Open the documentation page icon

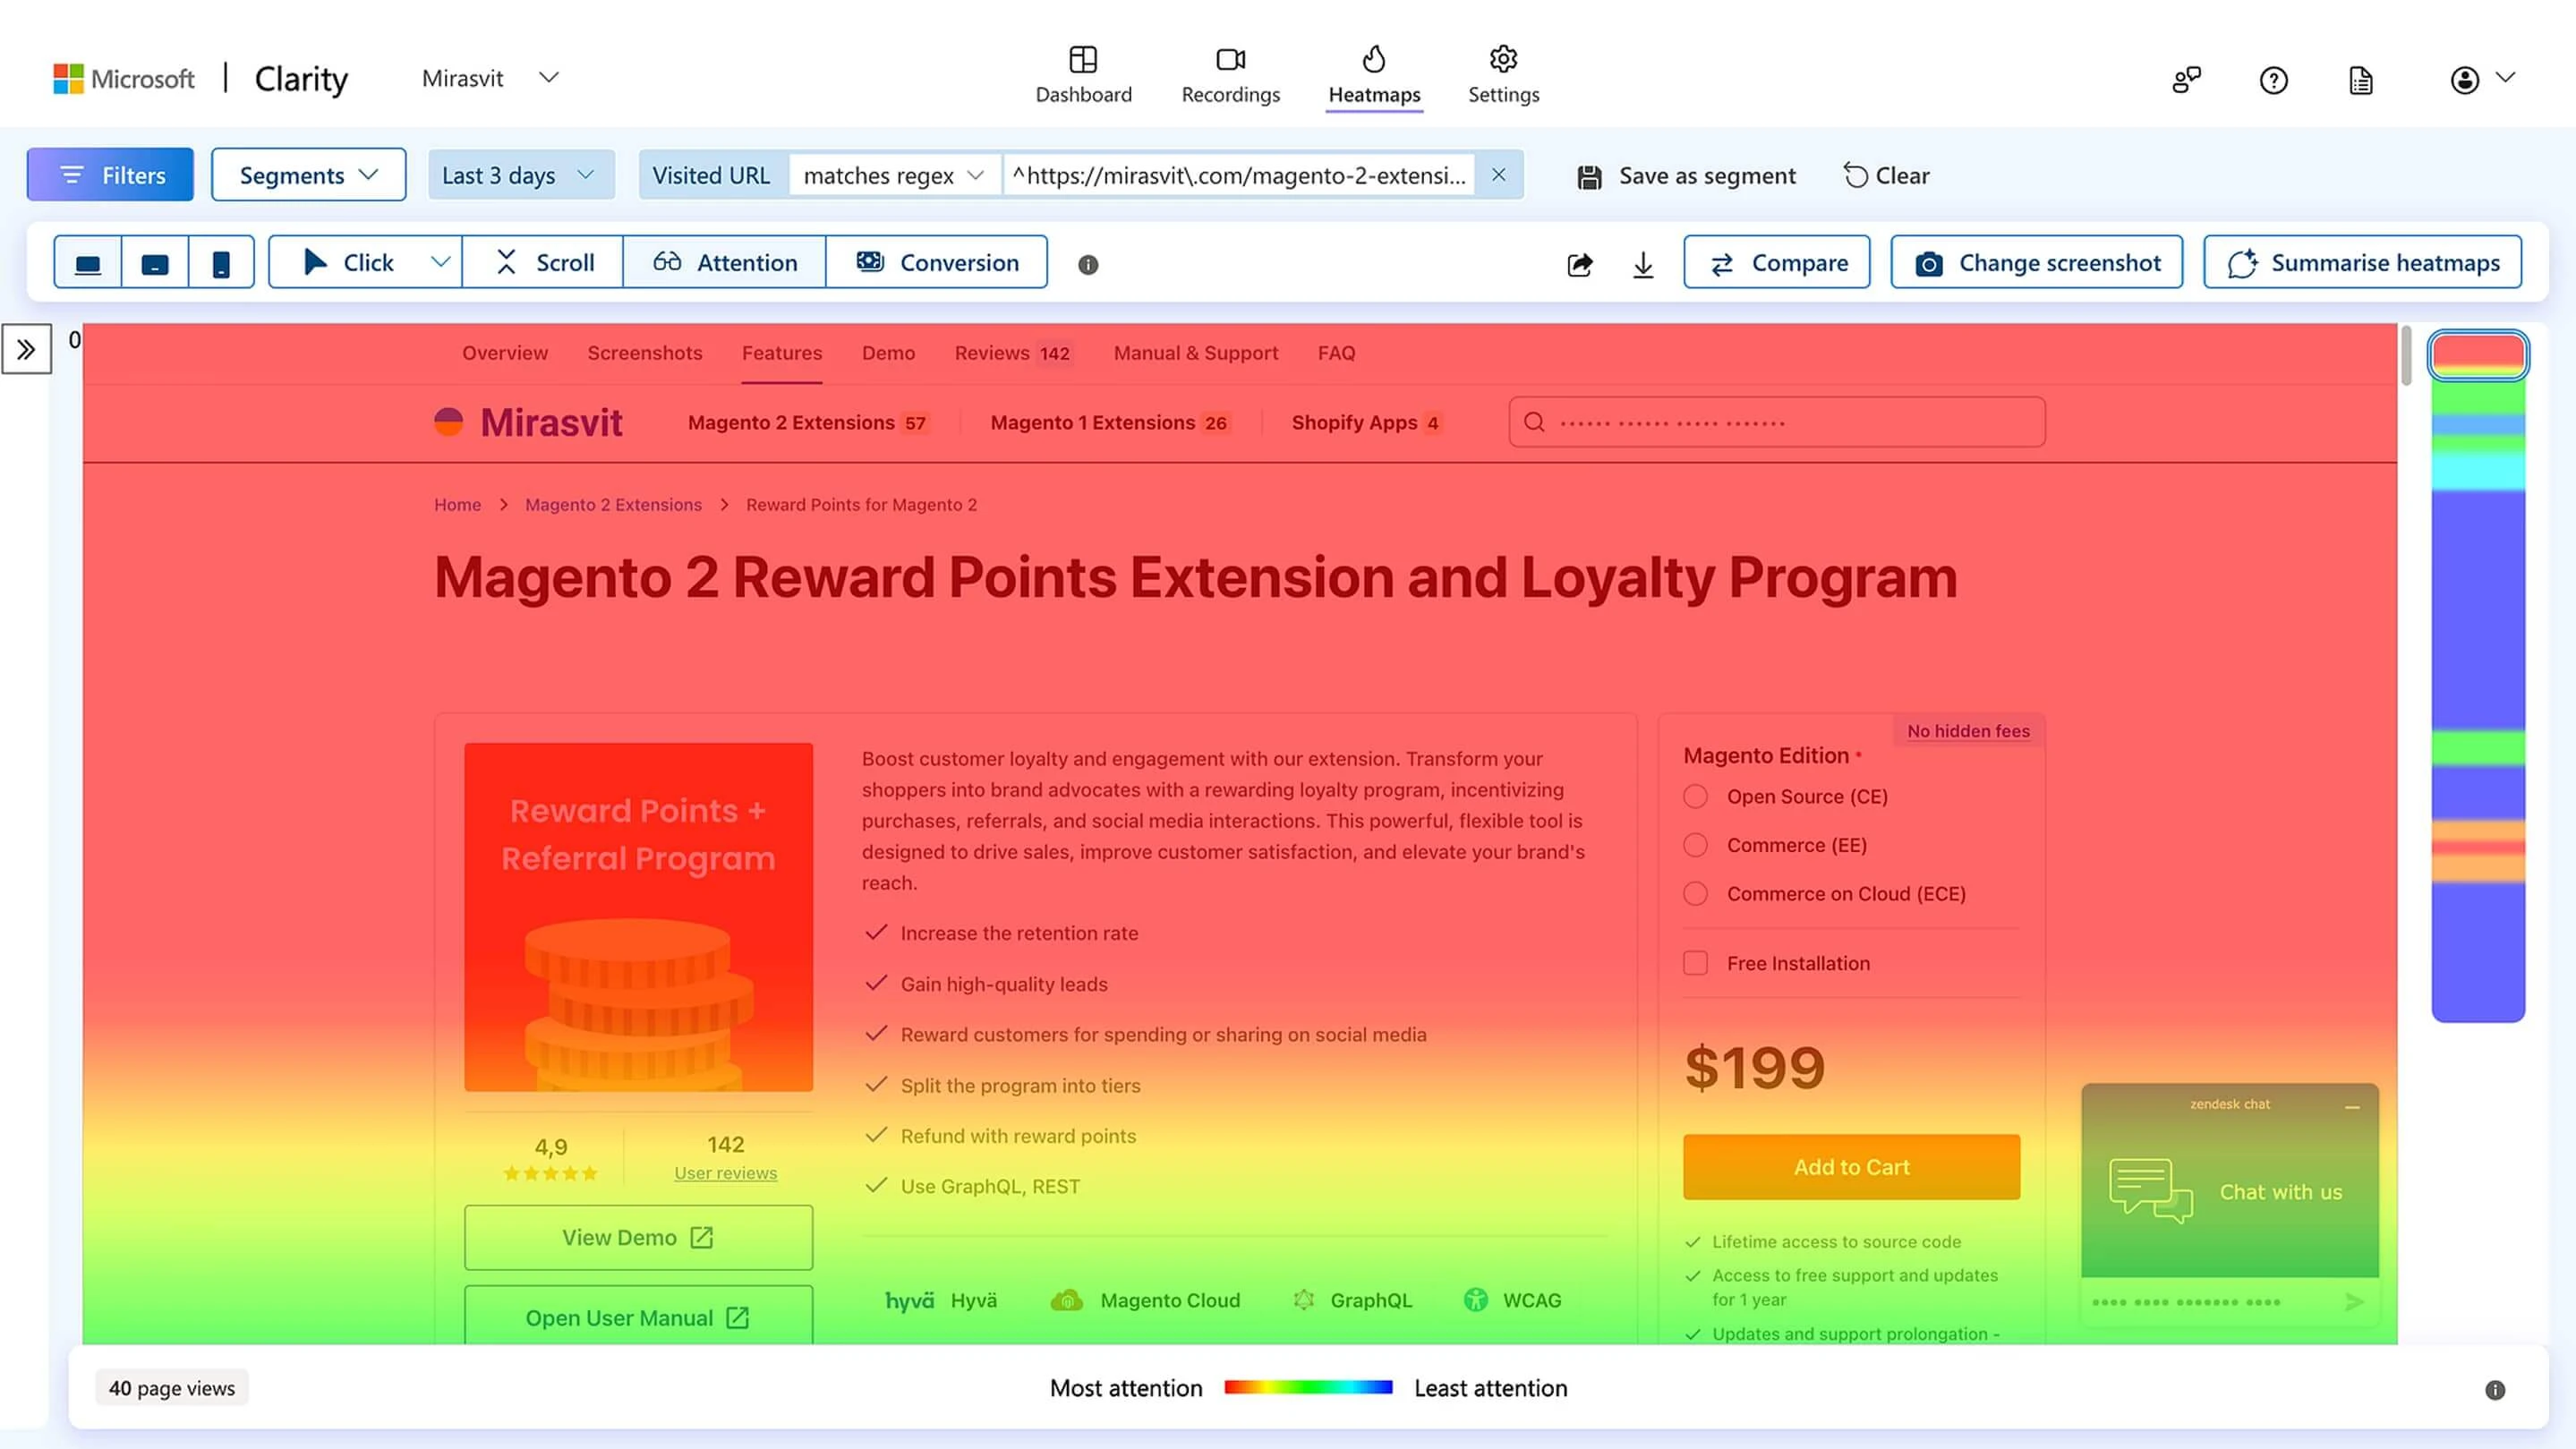[x=2360, y=80]
